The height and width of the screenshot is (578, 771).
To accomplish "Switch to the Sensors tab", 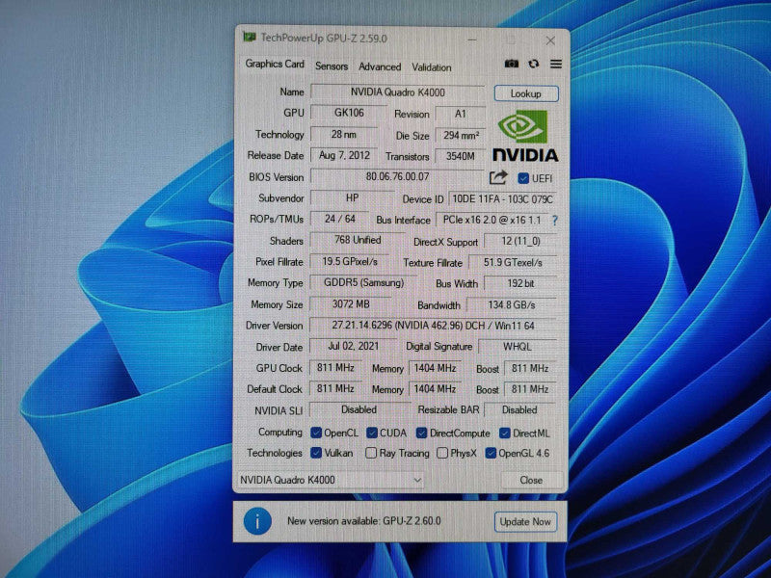I will point(332,66).
